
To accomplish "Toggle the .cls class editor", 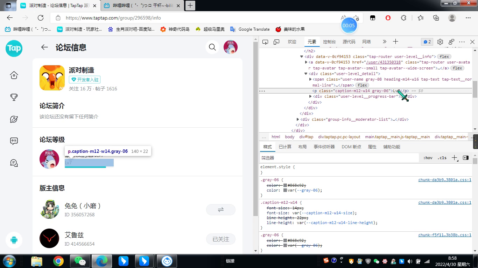I will (x=442, y=158).
